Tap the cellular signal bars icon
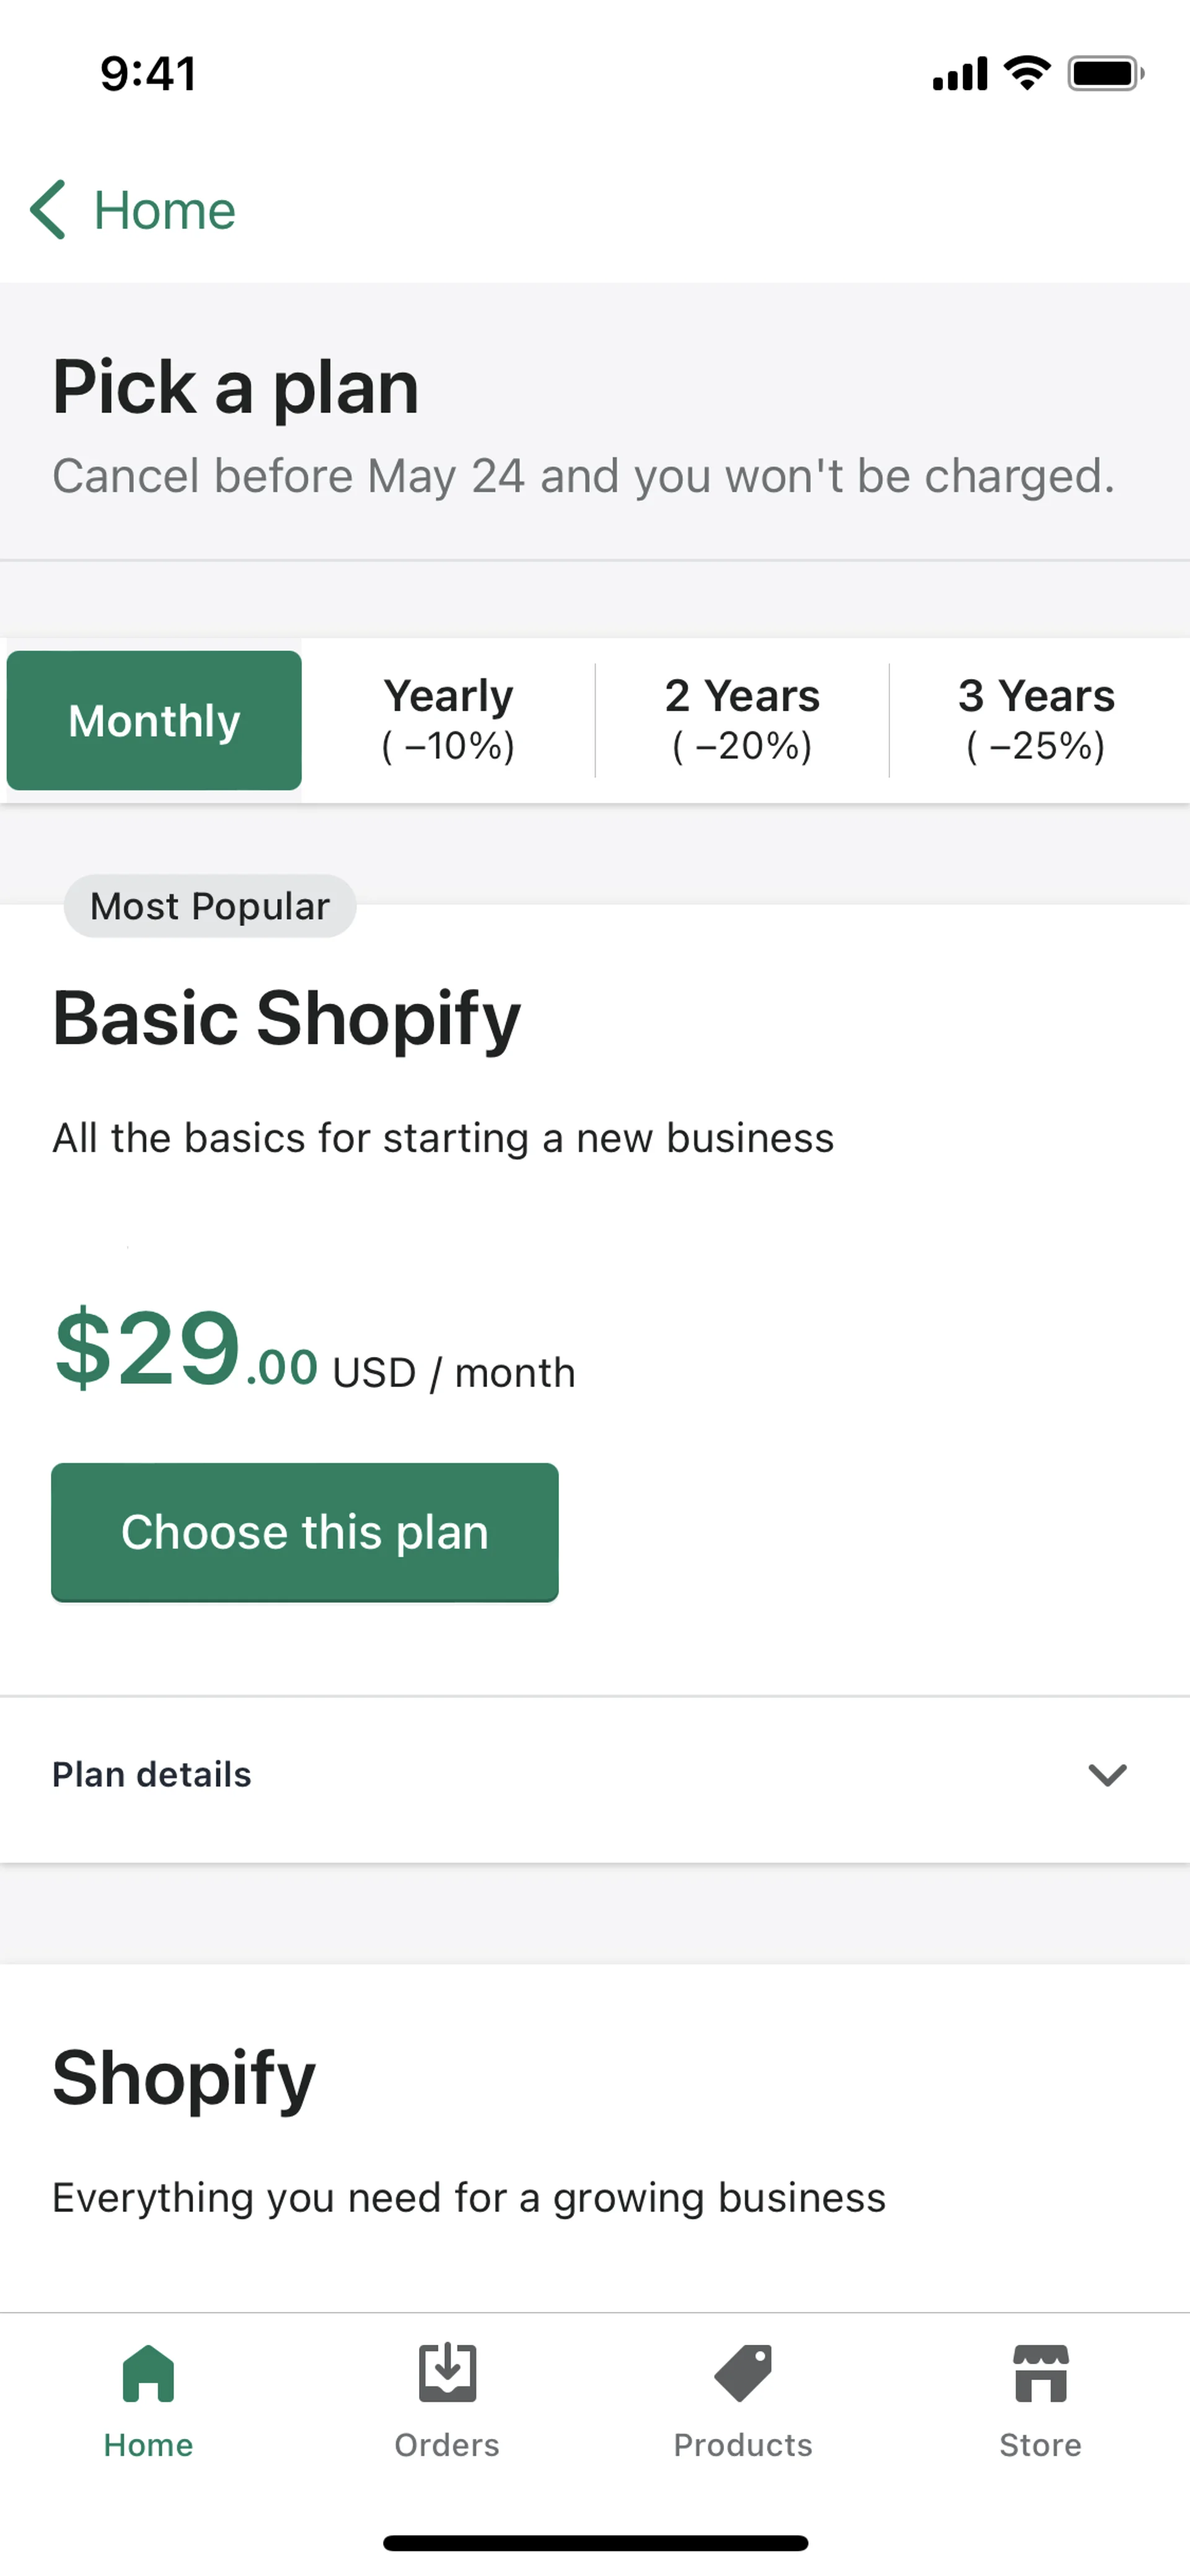Viewport: 1190px width, 2576px height. [959, 75]
